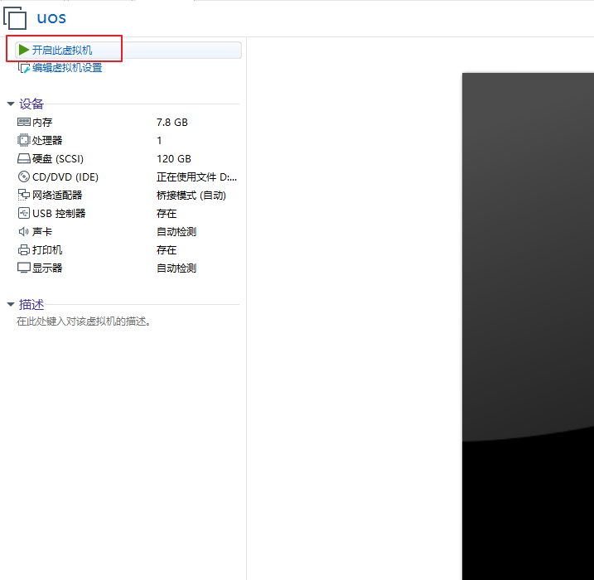Click the 网络适配器 network icon
The width and height of the screenshot is (594, 580).
(24, 195)
